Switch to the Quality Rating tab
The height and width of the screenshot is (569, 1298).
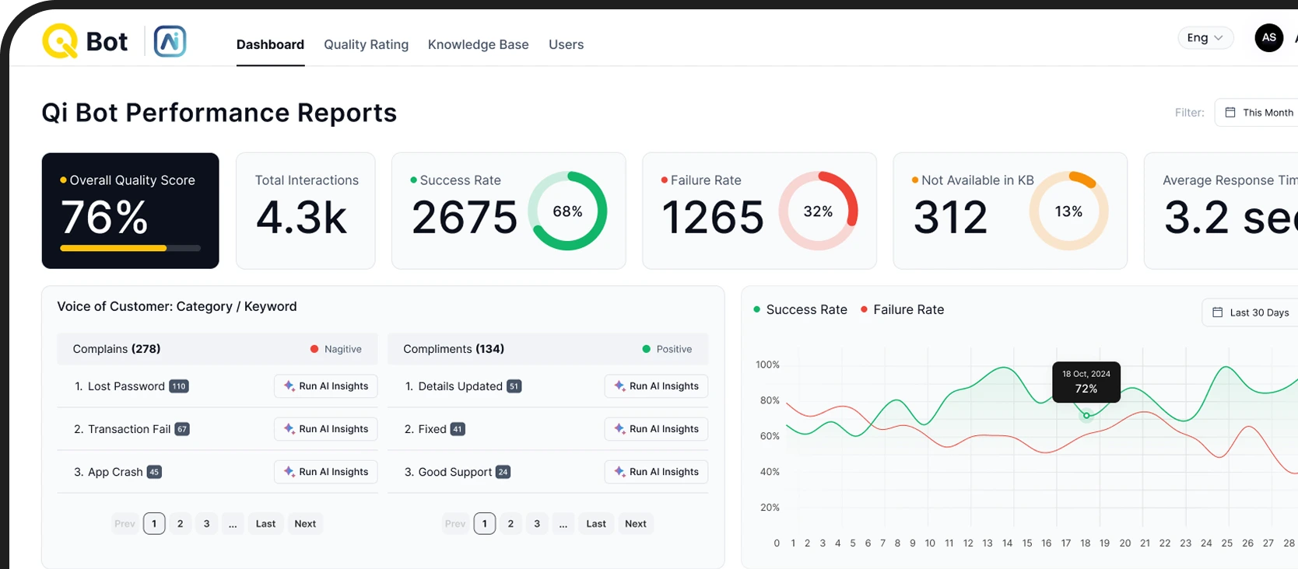point(366,44)
